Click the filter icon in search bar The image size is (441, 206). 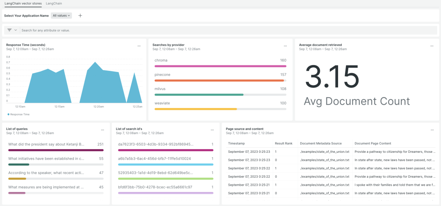10,30
